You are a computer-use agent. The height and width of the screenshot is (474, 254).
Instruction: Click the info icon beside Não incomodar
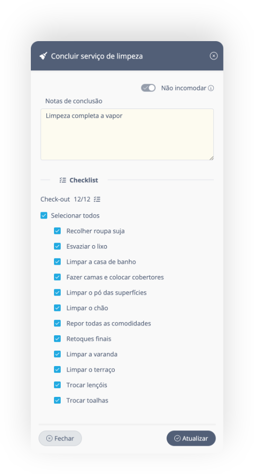point(211,88)
